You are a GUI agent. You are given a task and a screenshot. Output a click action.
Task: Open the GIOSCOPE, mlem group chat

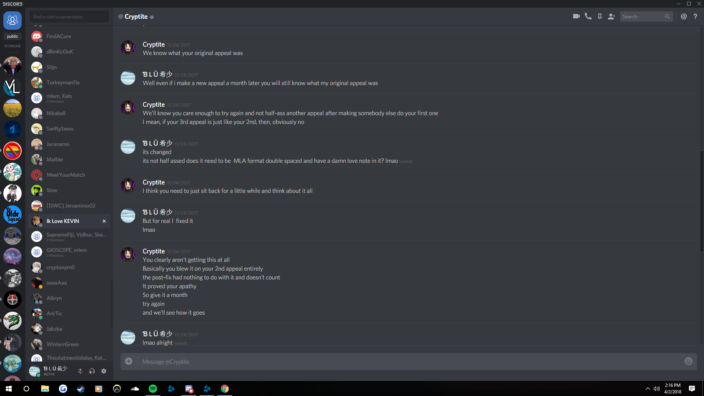point(69,252)
